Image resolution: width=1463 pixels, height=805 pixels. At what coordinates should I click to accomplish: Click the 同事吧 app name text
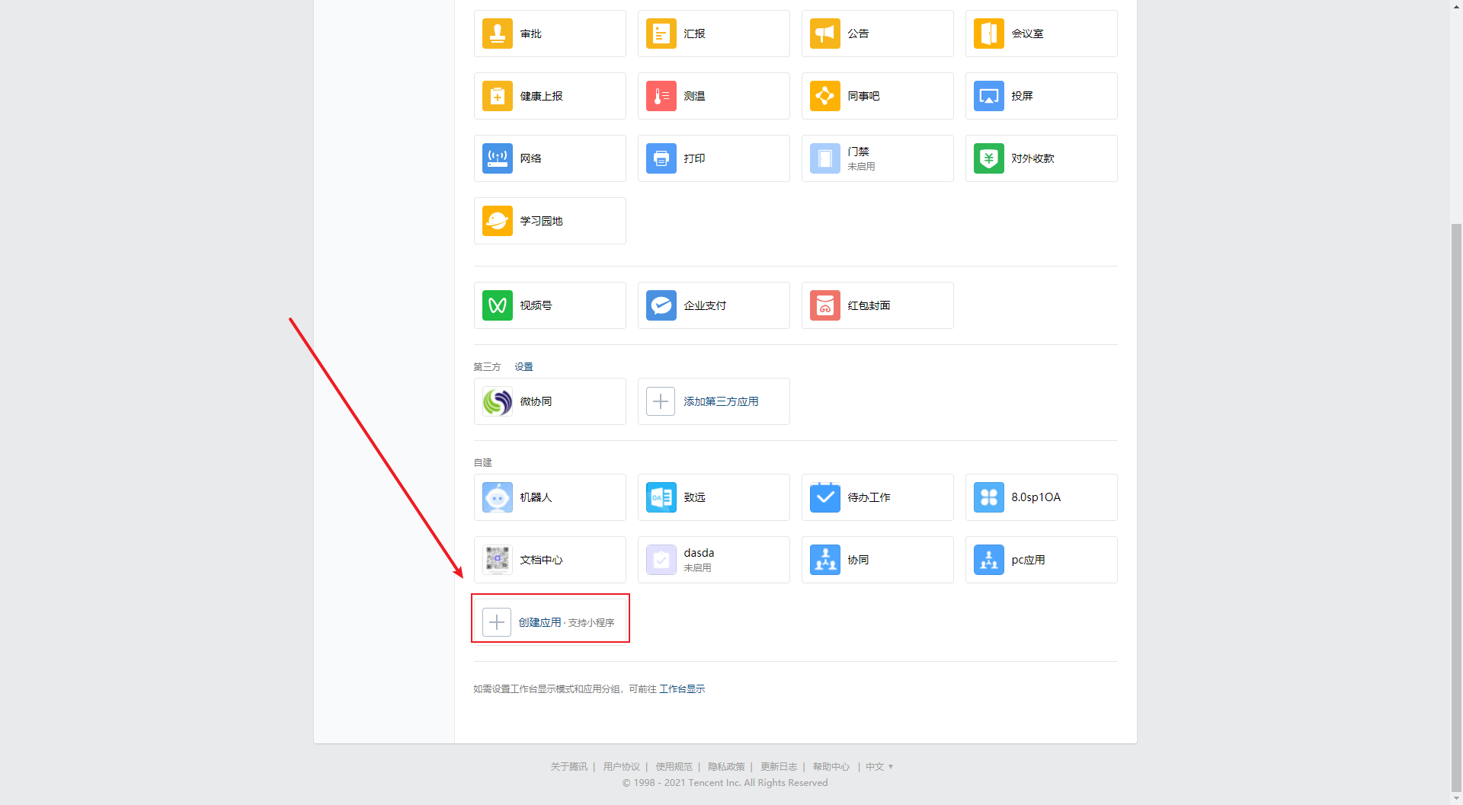(x=863, y=96)
